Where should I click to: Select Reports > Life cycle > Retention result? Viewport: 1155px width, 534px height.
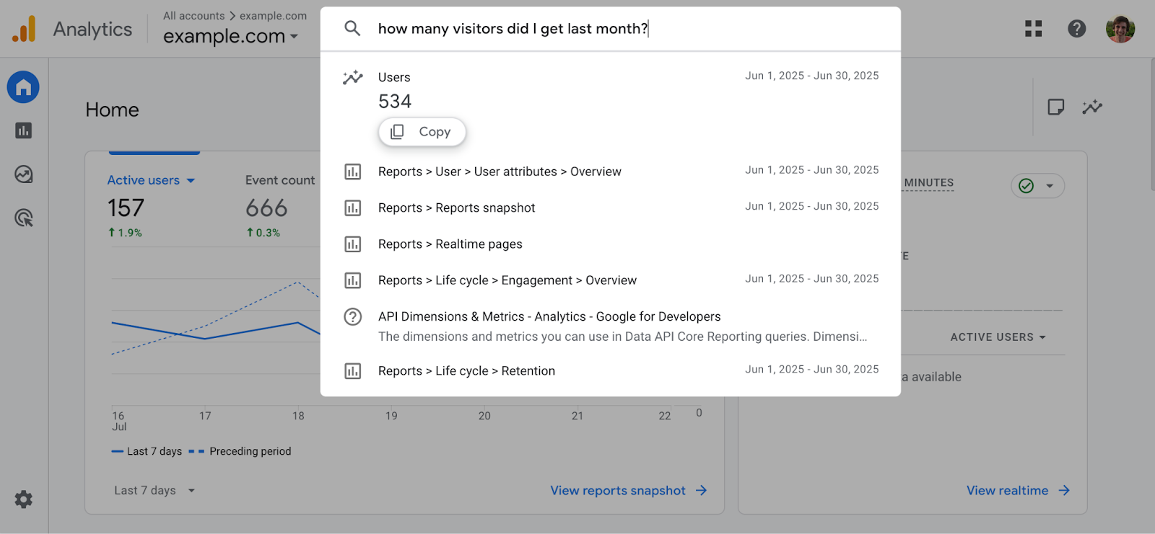click(466, 371)
